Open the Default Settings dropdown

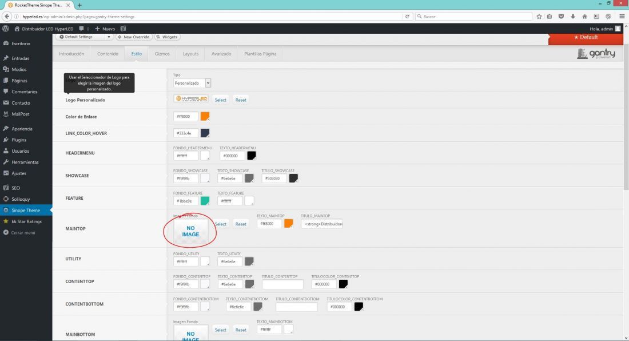[85, 37]
